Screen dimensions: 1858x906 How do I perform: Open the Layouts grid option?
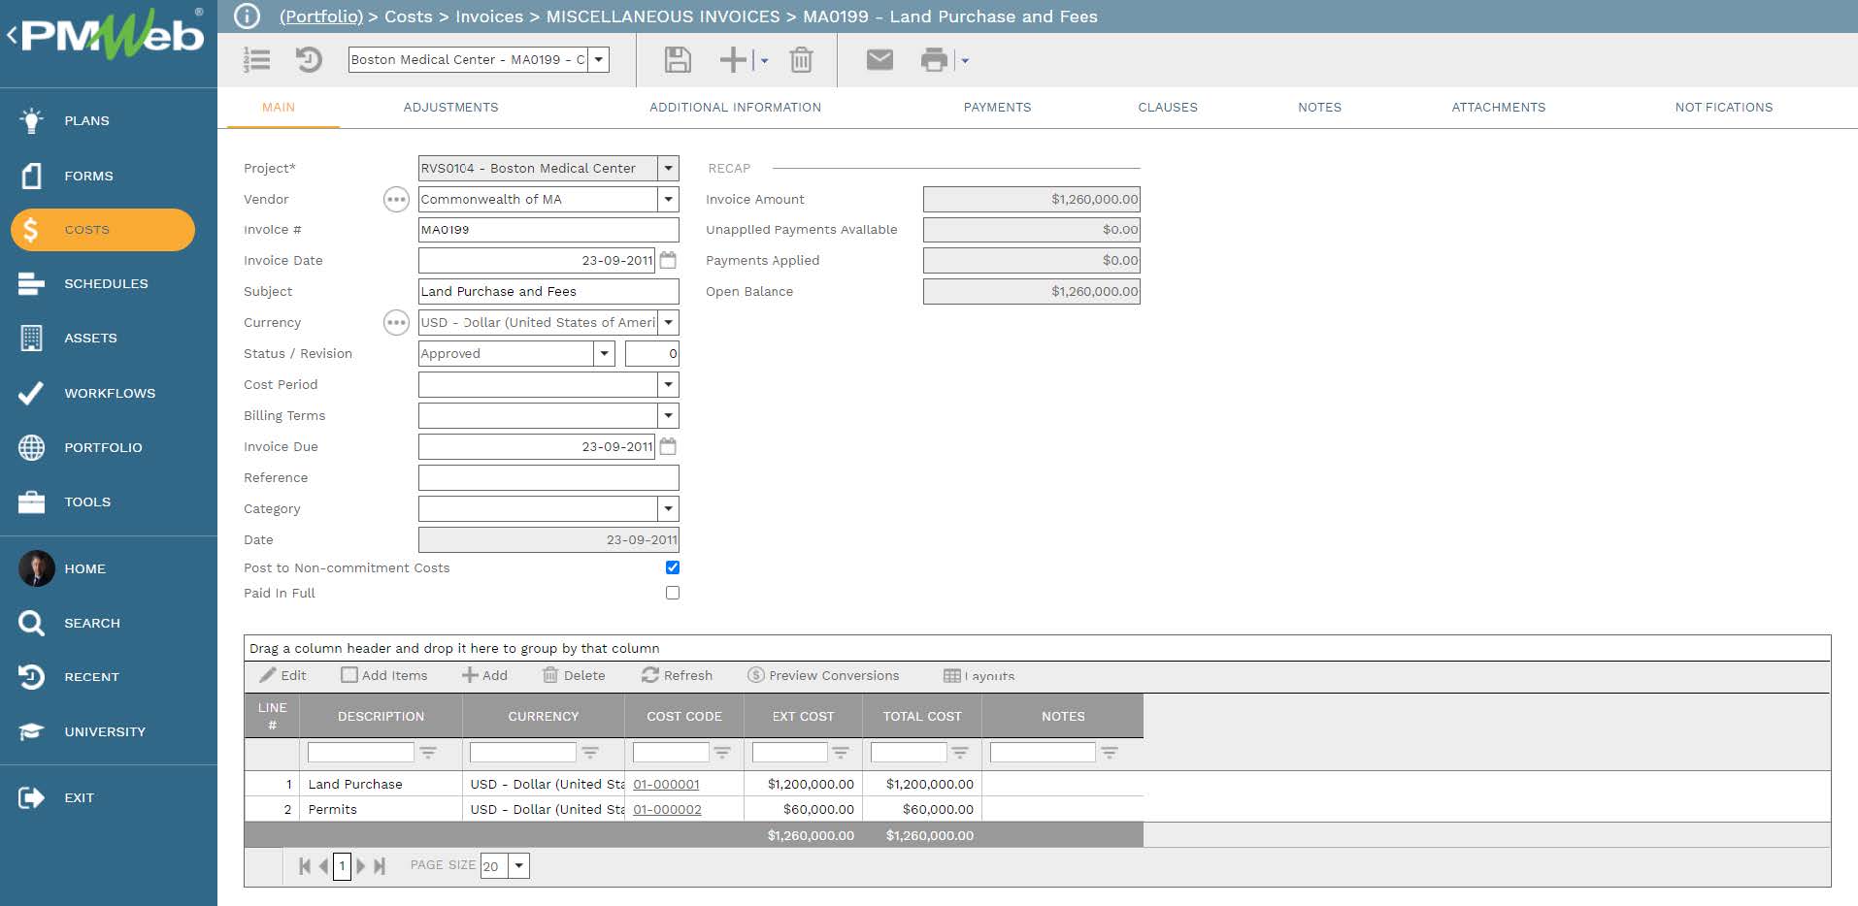(979, 675)
